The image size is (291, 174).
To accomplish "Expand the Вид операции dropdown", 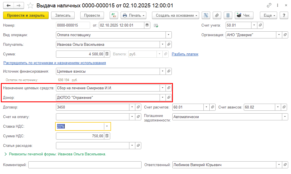I will (169, 35).
